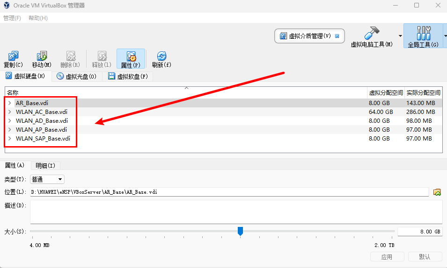Screen dimensions: 447x268
Task: Click the 64.00 GB virtual size cell
Action: (x=381, y=112)
